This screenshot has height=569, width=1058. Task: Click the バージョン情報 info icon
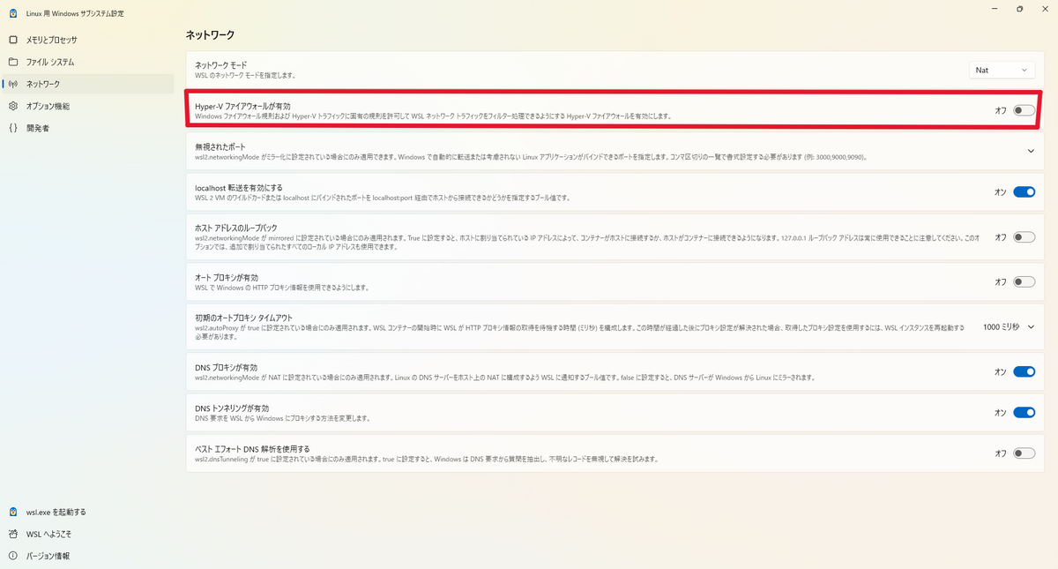tap(13, 556)
